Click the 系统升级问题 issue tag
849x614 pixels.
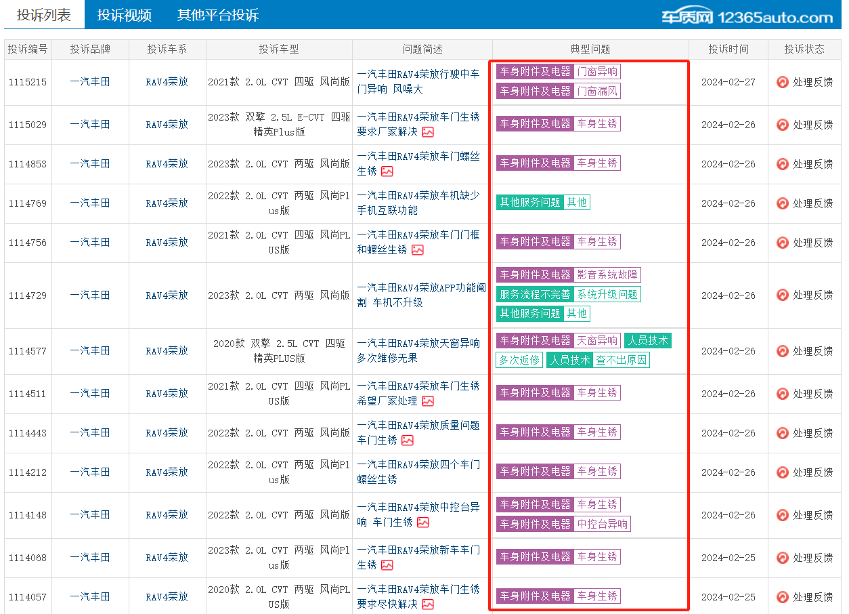coord(607,295)
